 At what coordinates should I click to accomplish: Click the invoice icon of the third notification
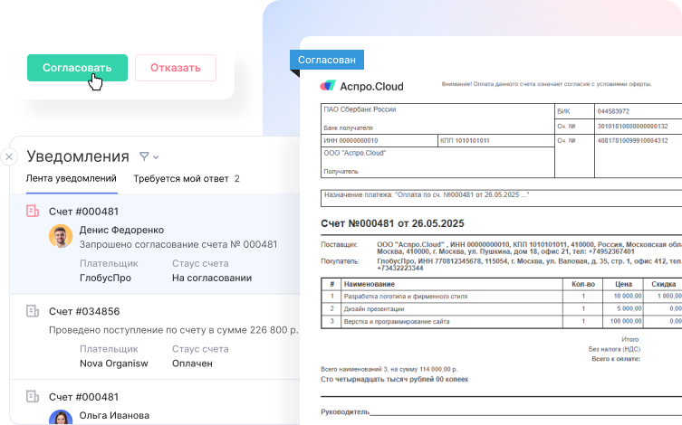click(x=33, y=396)
